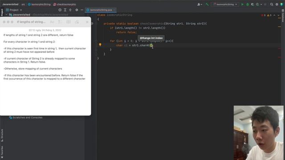The image size is (285, 160).
Task: Click 'return false;' in the code editor
Action: (x=126, y=32)
